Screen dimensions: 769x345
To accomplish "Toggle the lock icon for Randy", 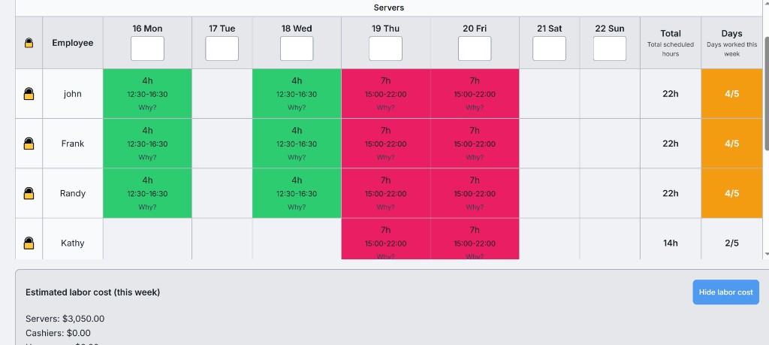I will [x=29, y=193].
